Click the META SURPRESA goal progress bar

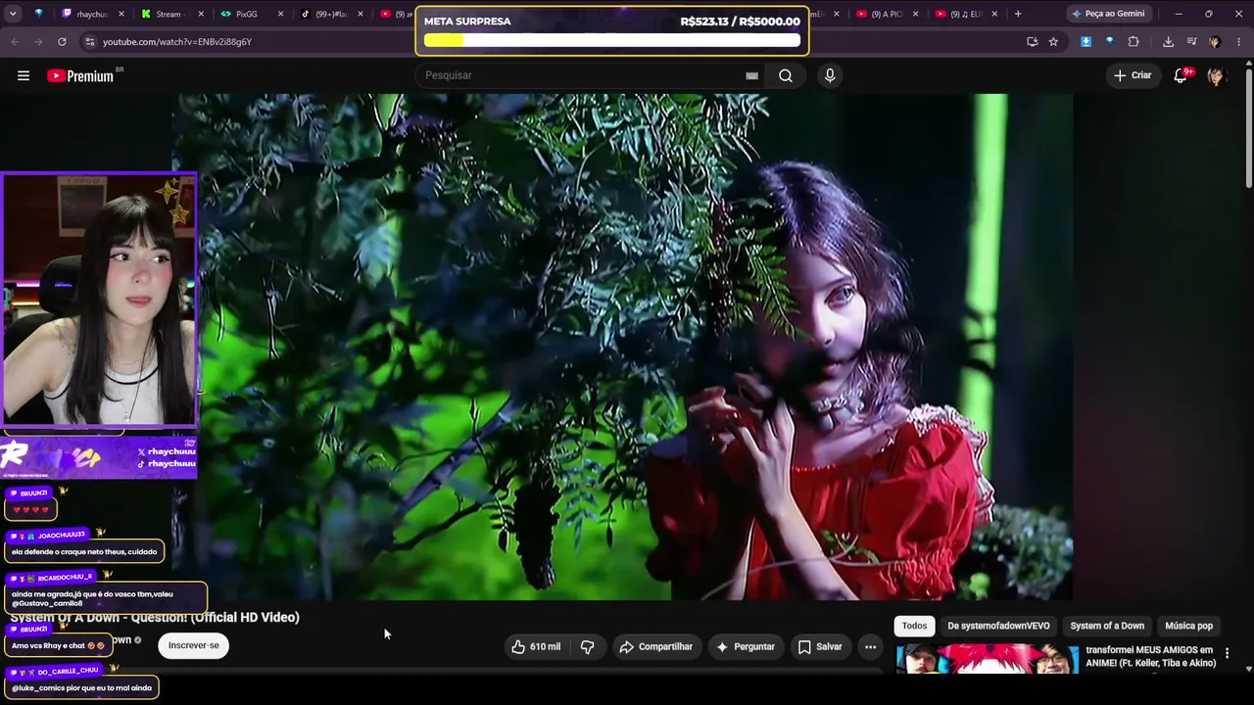point(612,41)
